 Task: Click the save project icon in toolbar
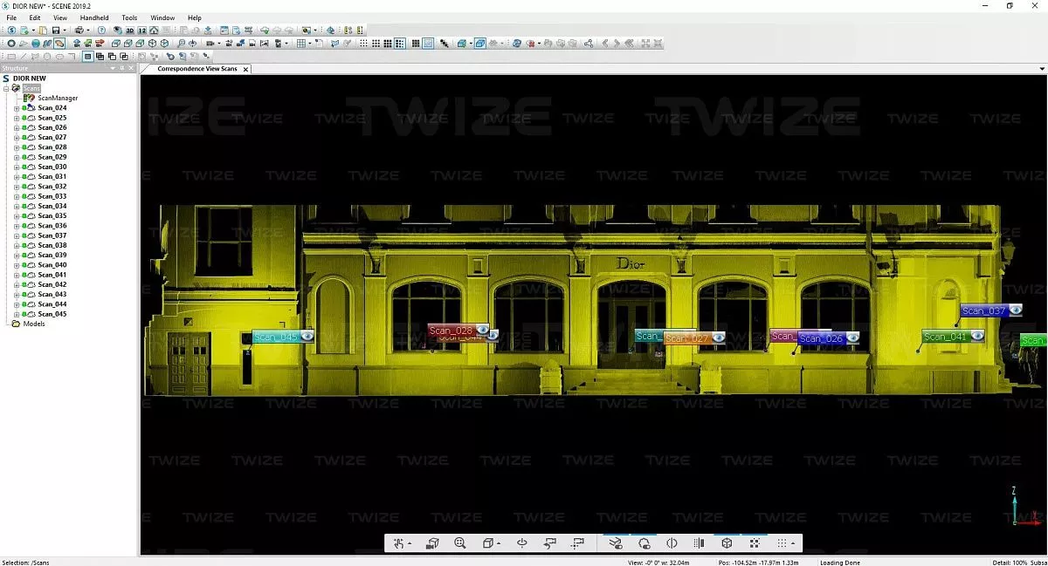pyautogui.click(x=54, y=31)
